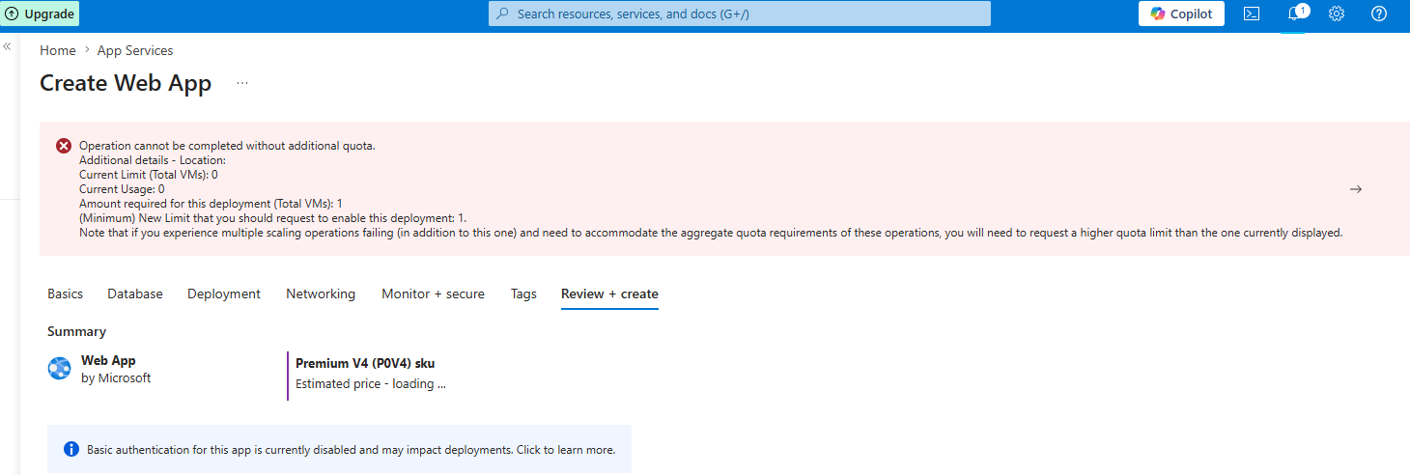Screen dimensions: 1410x475
Task: Click the red error icon in the banner
Action: (64, 146)
